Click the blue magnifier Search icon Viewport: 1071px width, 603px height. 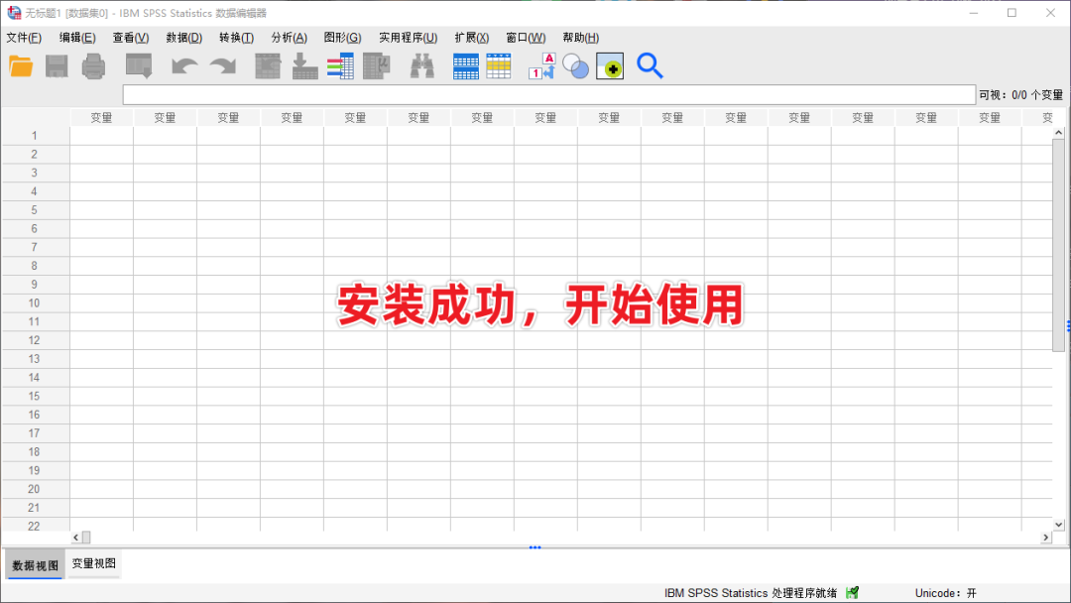coord(650,66)
